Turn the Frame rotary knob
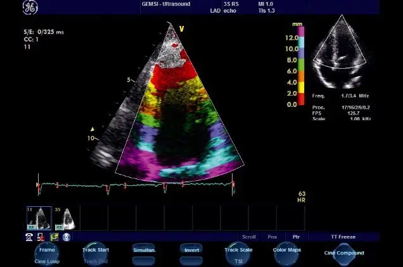This screenshot has height=267, width=403. pyautogui.click(x=48, y=251)
